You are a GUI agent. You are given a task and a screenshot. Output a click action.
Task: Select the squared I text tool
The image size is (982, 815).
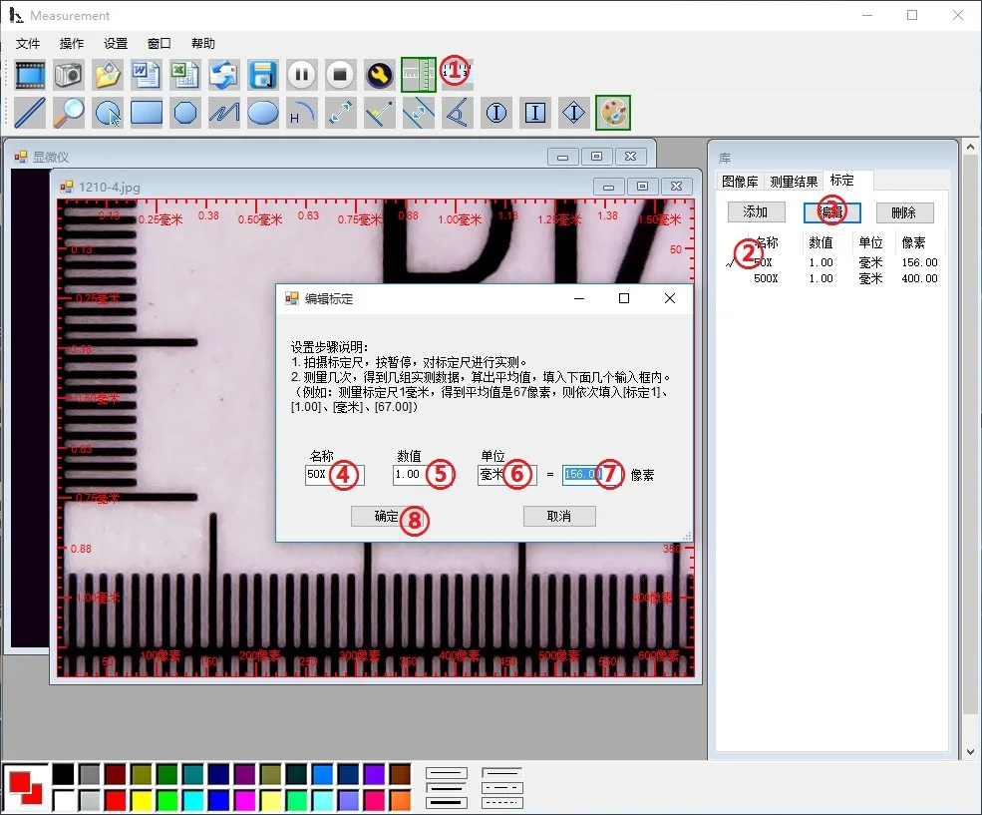point(534,113)
